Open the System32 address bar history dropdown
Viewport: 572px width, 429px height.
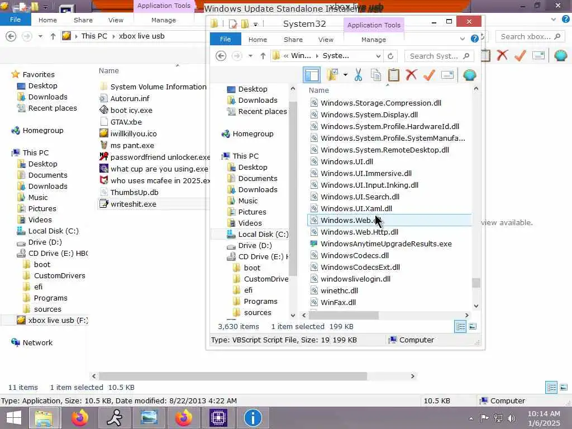coord(378,56)
